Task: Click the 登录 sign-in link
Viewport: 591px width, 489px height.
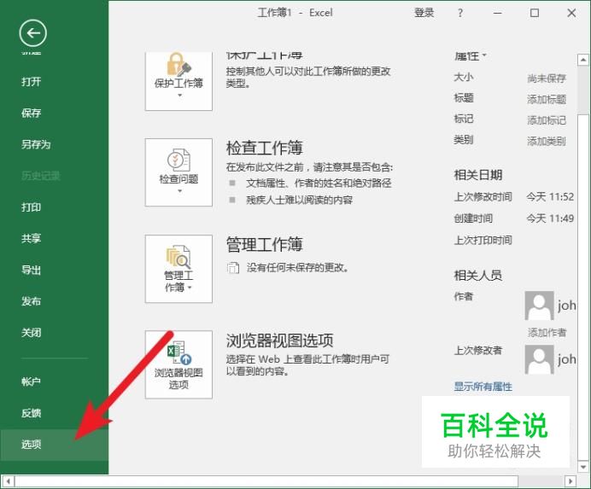Action: 424,13
